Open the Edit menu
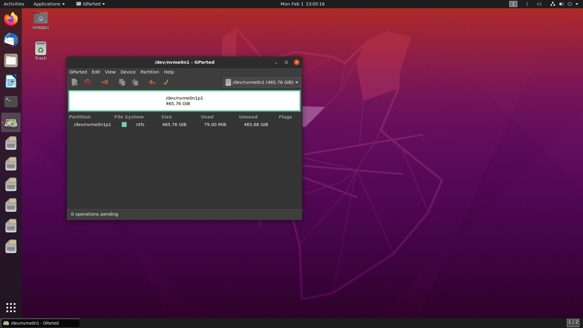 [96, 72]
